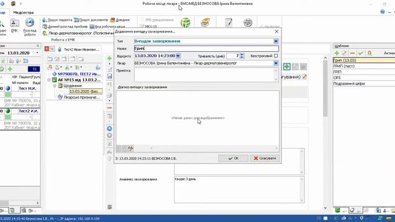
Task: Confirm the dialog with the OK button
Action: [x=233, y=158]
